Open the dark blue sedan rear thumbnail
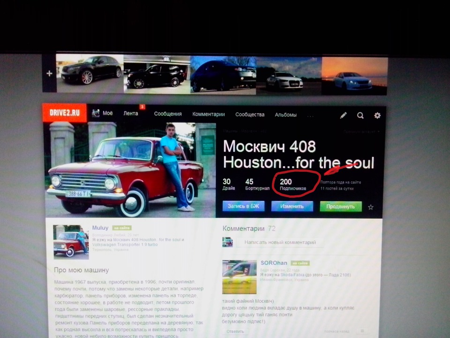The height and width of the screenshot is (338, 450). click(223, 75)
